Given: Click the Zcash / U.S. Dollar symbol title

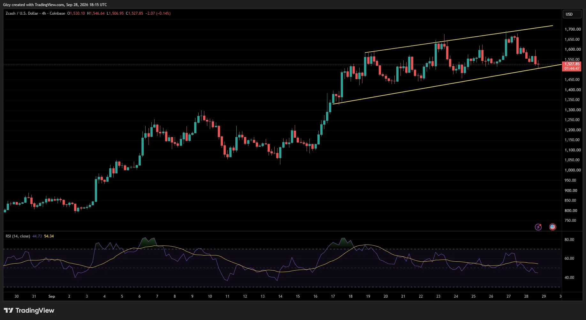Looking at the screenshot, I should point(22,13).
